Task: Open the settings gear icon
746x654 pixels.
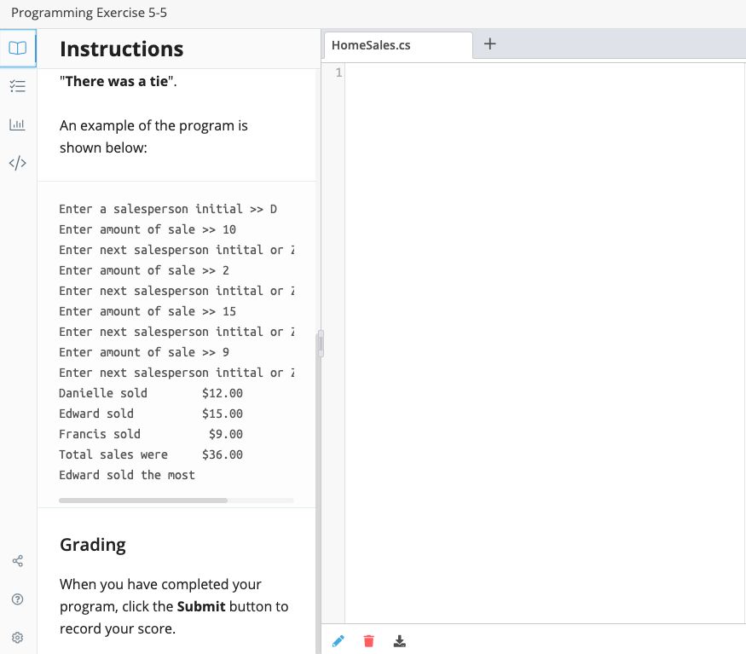Action: (x=18, y=638)
